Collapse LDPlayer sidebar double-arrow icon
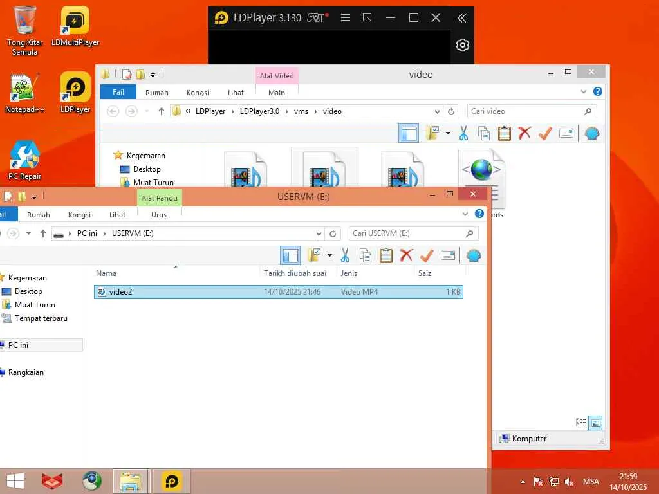The image size is (659, 494). [x=461, y=17]
